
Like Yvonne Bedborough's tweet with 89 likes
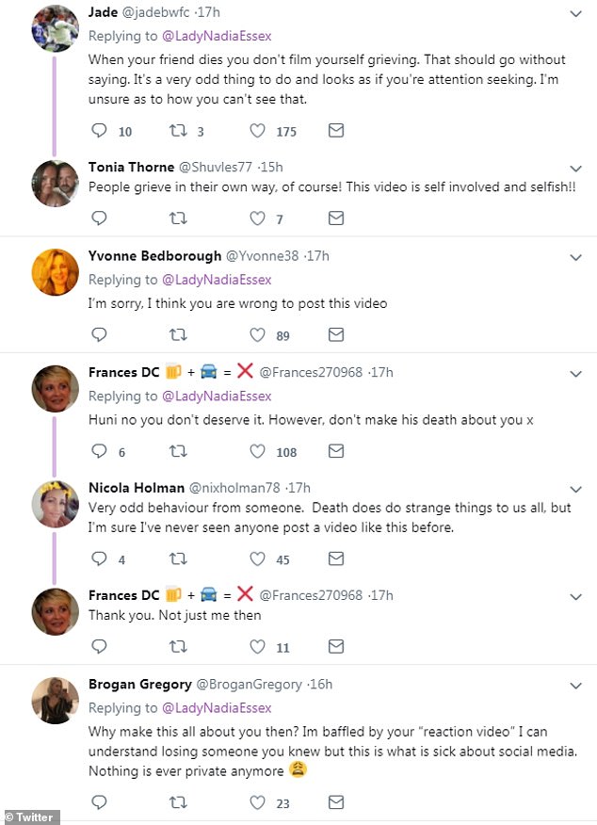(257, 334)
